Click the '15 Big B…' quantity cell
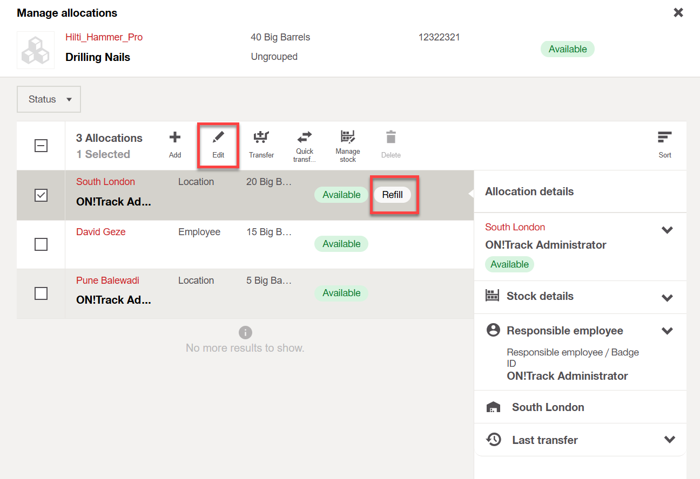This screenshot has width=700, height=479. click(269, 232)
